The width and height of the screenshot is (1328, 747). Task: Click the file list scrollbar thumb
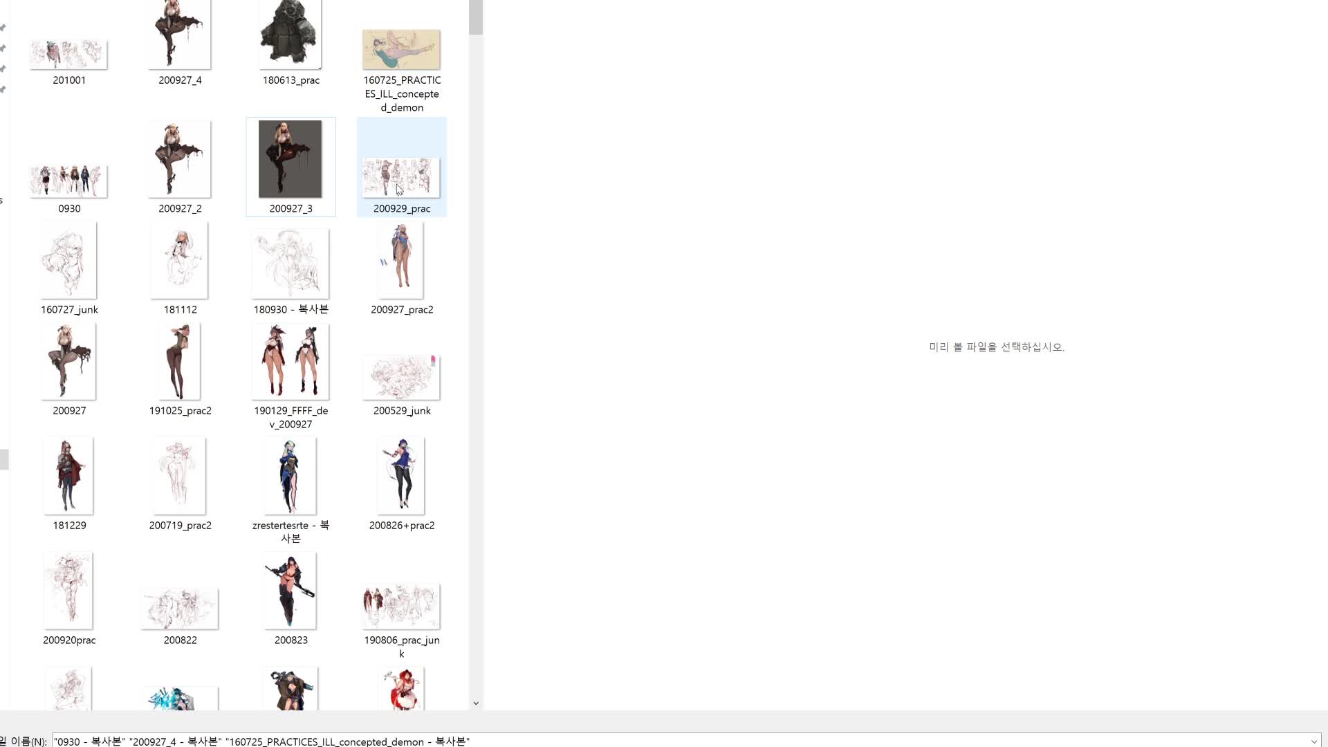point(476,17)
